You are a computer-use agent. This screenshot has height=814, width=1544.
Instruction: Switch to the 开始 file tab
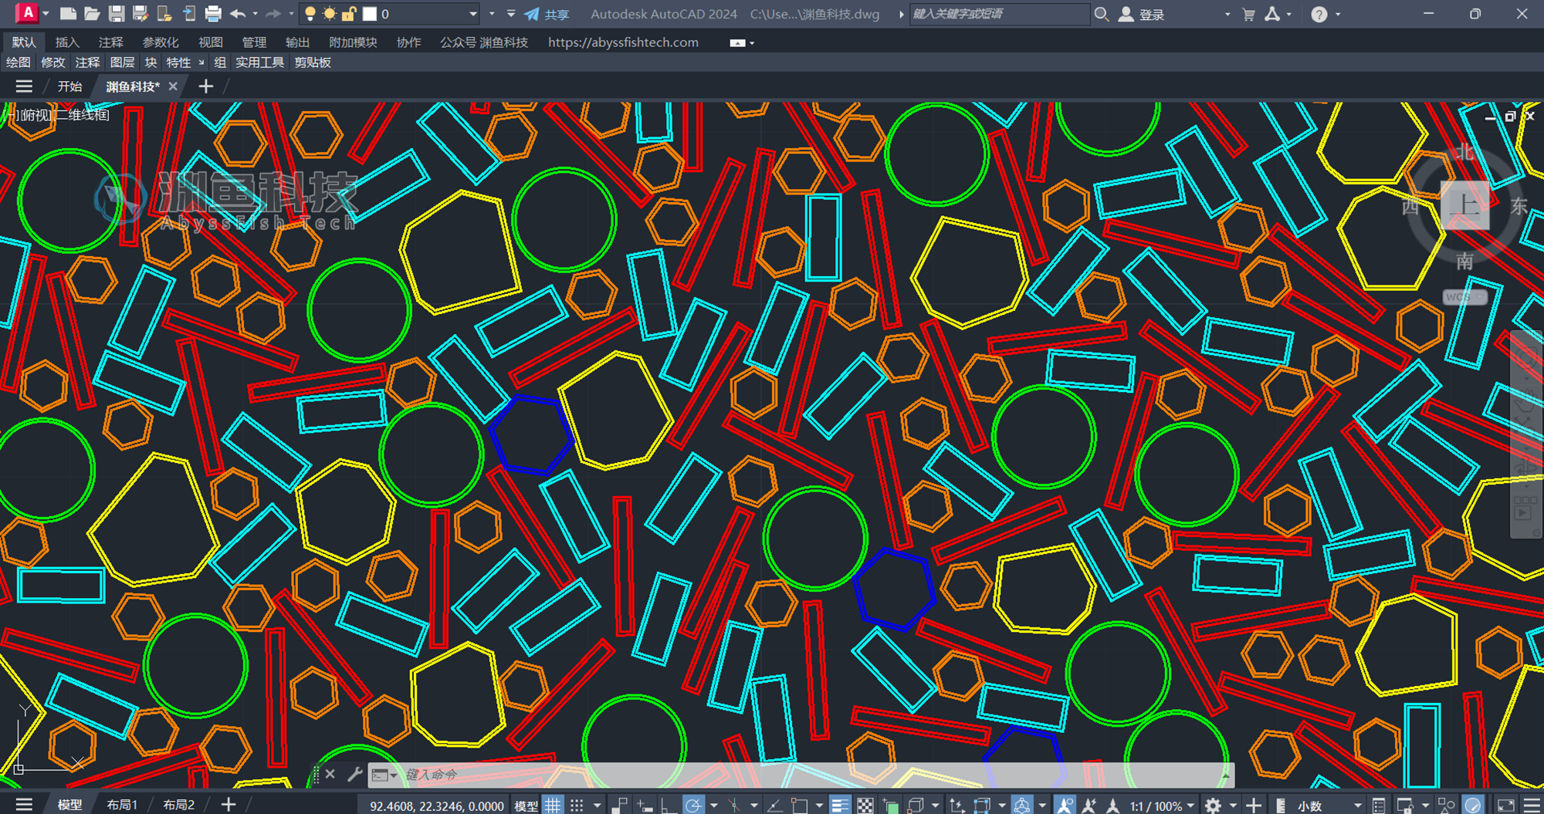coord(69,86)
